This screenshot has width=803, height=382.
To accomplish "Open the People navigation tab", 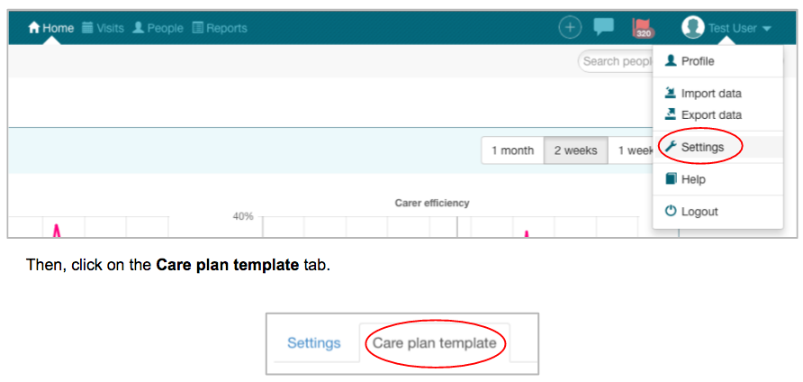I will pos(158,28).
